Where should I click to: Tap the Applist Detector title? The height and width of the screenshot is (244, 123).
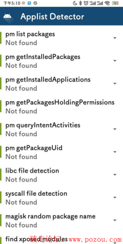click(x=52, y=17)
